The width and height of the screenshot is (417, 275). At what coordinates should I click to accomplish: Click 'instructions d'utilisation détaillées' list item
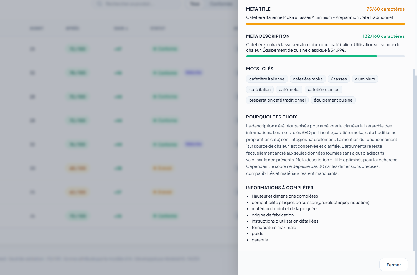pos(285,221)
